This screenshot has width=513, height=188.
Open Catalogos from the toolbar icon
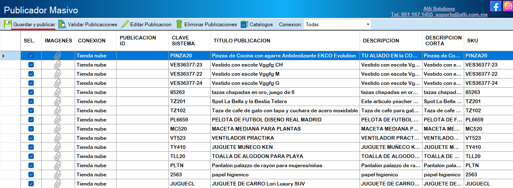[244, 25]
